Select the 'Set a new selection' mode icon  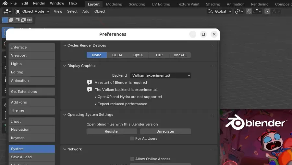[x=5, y=20]
